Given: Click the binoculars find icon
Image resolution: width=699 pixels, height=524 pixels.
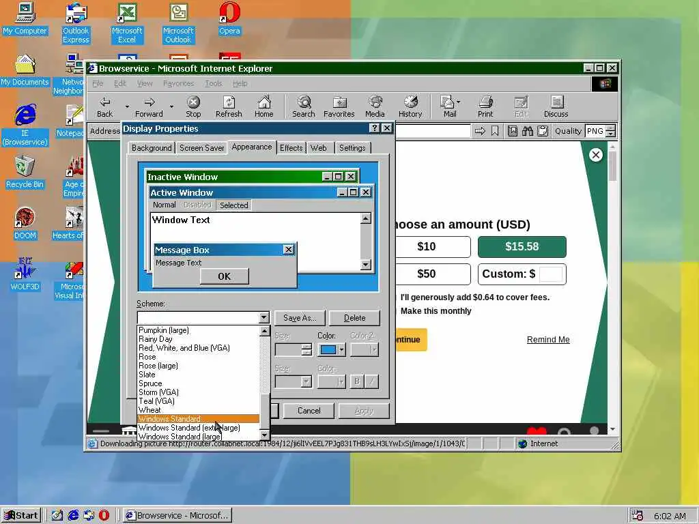Looking at the screenshot, I should coord(528,131).
